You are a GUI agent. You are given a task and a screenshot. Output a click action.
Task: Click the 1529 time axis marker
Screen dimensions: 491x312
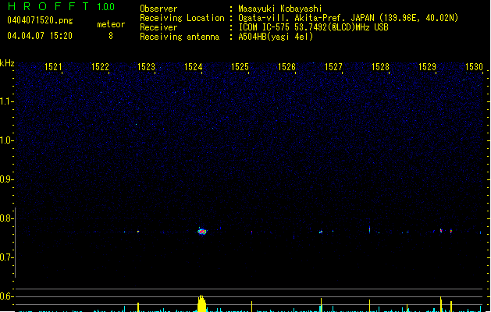point(427,66)
